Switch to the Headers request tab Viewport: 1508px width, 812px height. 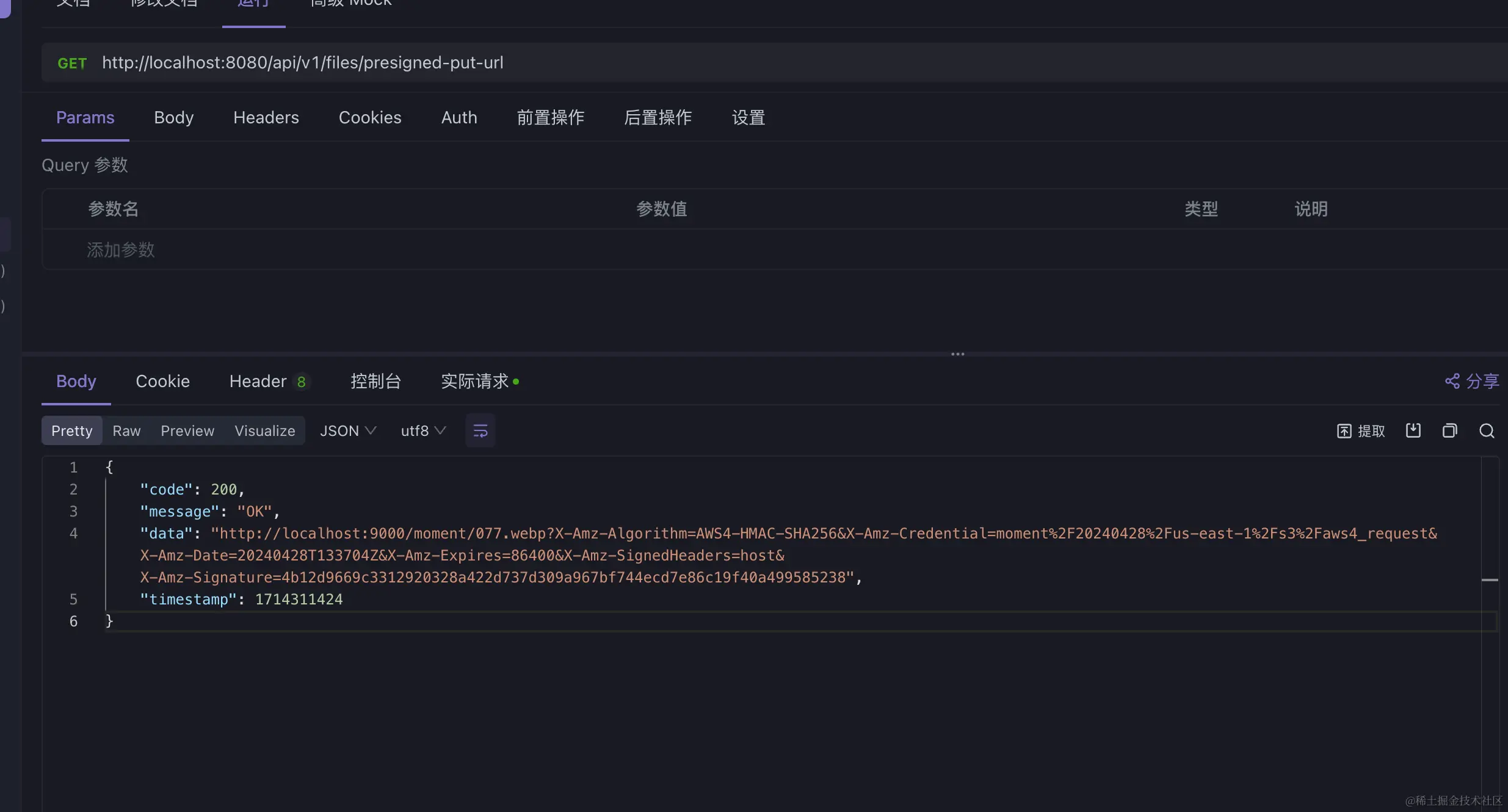(266, 118)
